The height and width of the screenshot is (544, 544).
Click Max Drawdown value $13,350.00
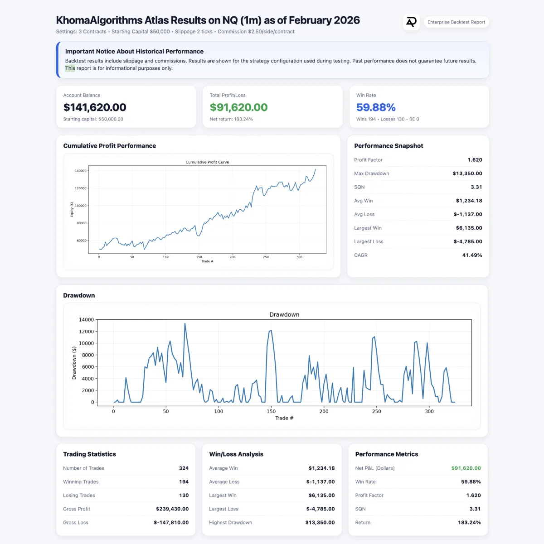[x=467, y=173]
